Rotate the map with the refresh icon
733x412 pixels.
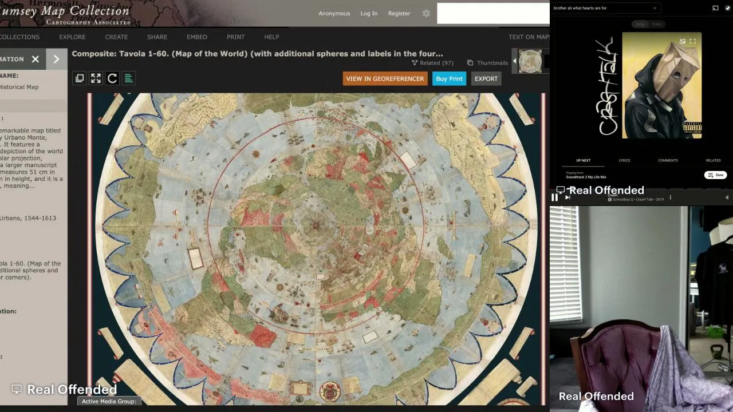point(112,78)
